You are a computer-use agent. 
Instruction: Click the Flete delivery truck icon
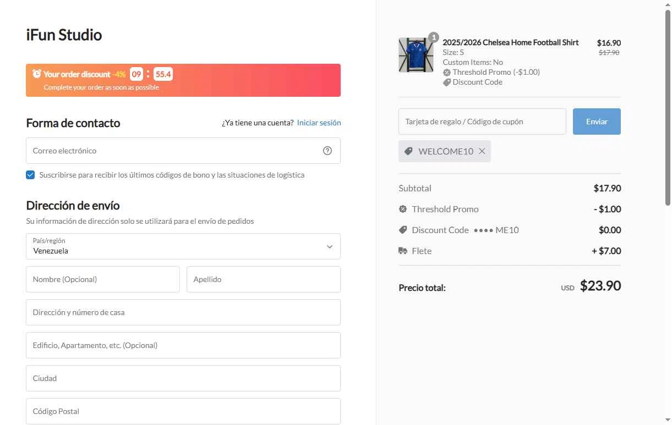403,251
